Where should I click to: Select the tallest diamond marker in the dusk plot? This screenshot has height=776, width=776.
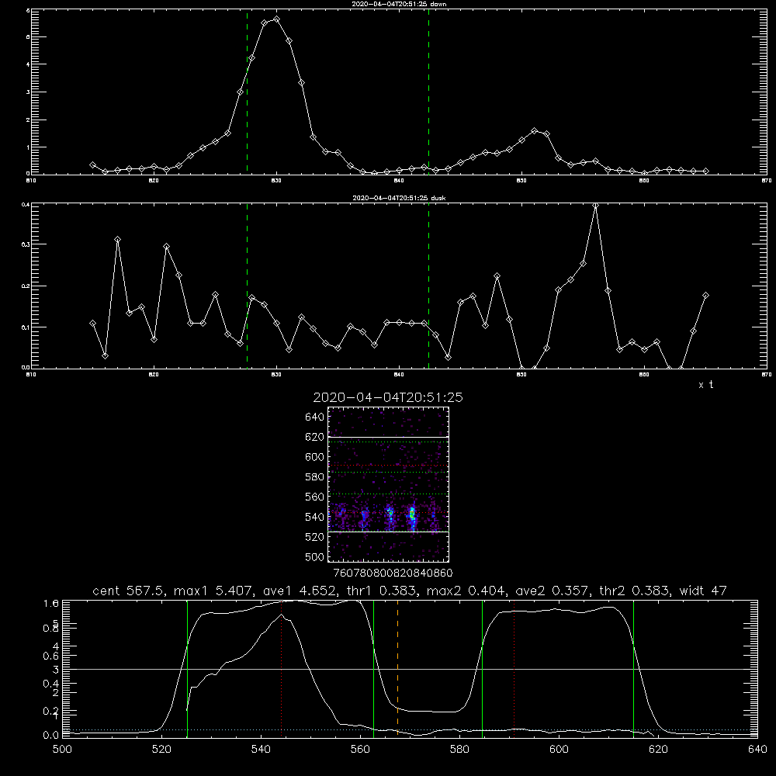[x=596, y=206]
